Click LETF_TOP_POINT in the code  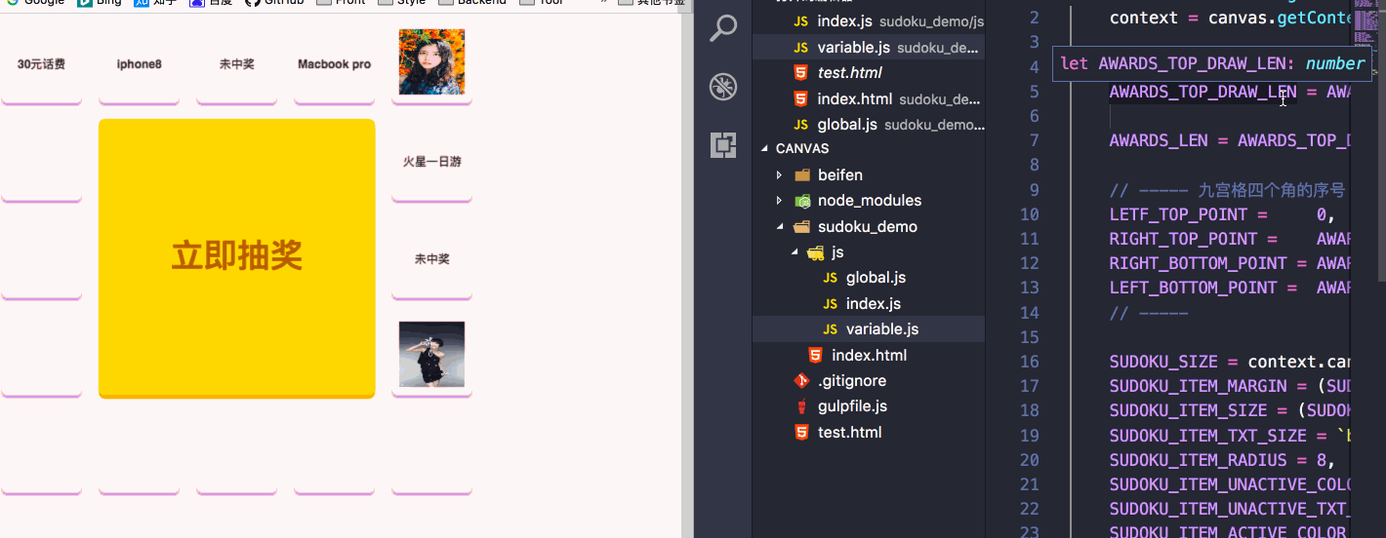coord(1178,214)
